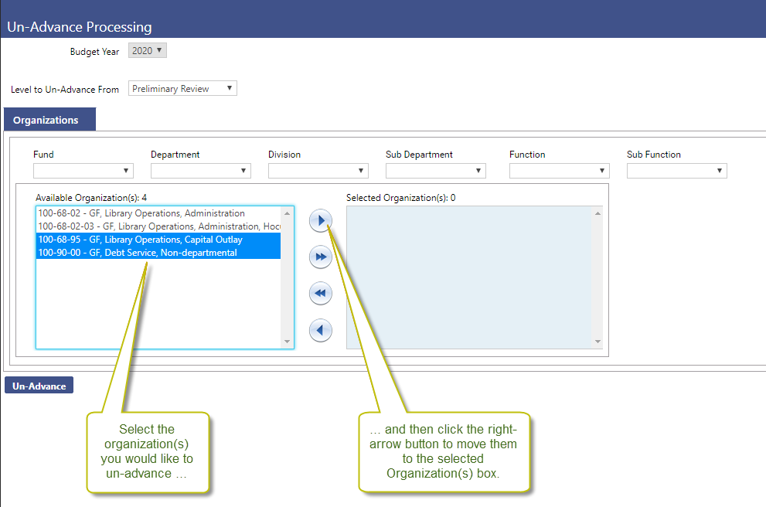The width and height of the screenshot is (766, 507).
Task: Select 100-68-02 Library Operations, Administration item
Action: pos(141,213)
